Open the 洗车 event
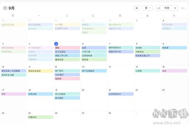 (14, 94)
